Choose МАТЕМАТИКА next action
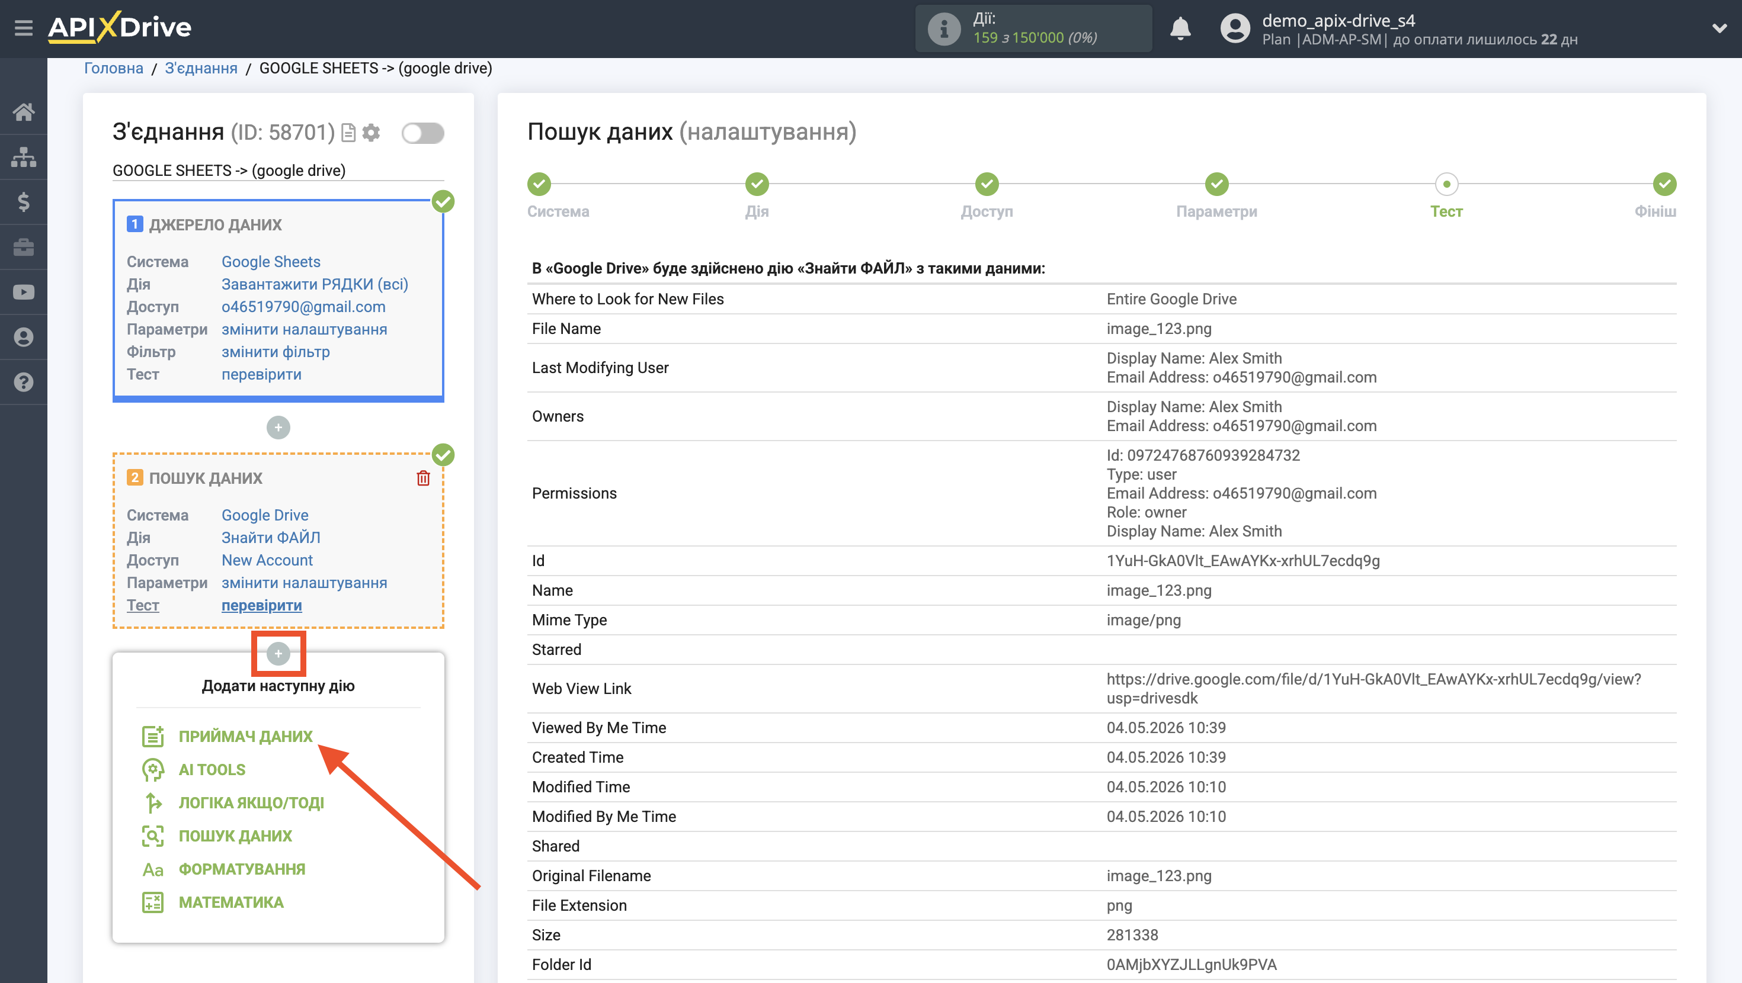Image resolution: width=1742 pixels, height=983 pixels. 230,902
